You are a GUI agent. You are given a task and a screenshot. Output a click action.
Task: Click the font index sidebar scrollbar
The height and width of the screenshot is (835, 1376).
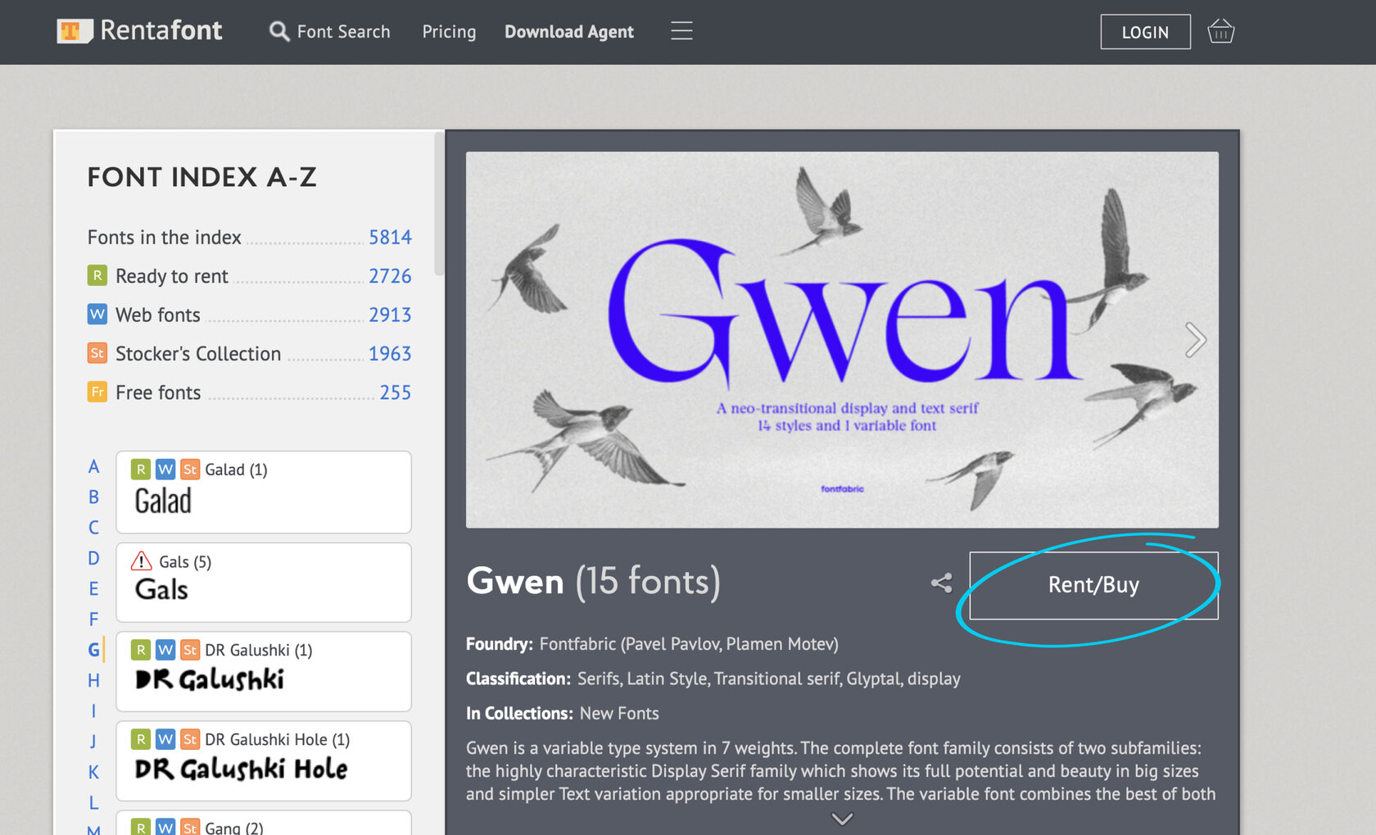point(439,205)
